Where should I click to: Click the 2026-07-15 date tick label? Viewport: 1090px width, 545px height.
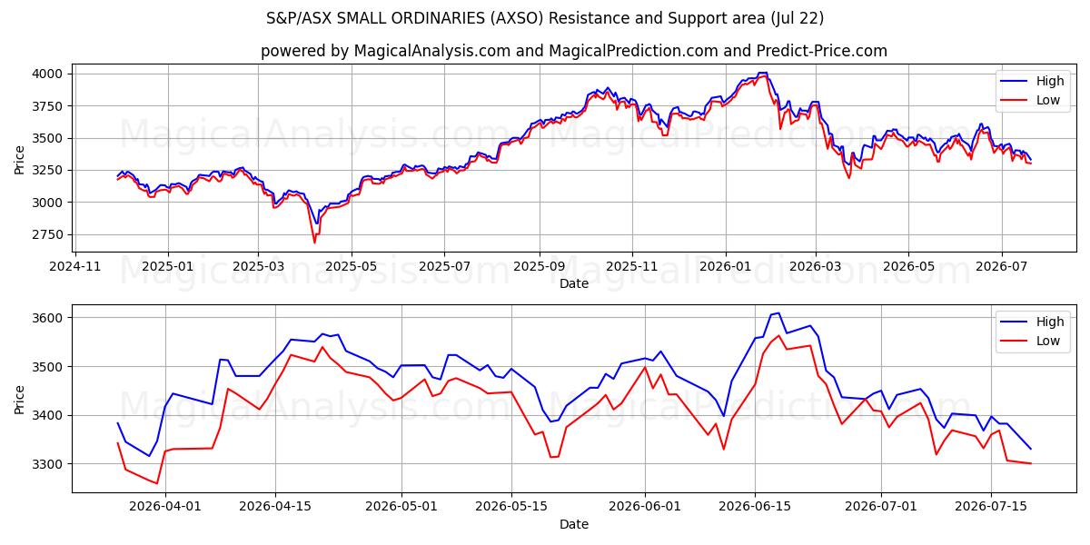point(991,507)
